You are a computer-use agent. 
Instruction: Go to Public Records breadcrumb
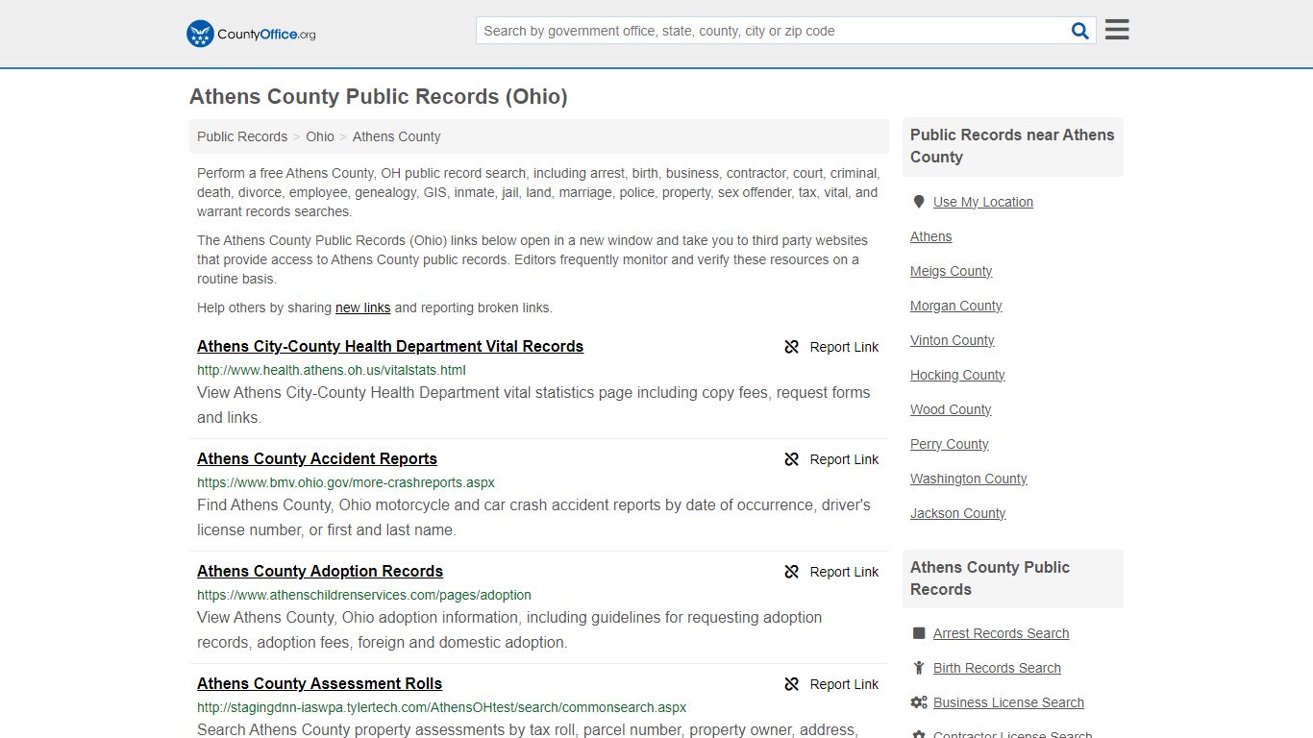click(x=242, y=136)
